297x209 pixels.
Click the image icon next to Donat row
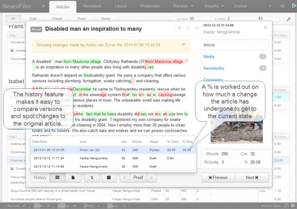coord(12,169)
